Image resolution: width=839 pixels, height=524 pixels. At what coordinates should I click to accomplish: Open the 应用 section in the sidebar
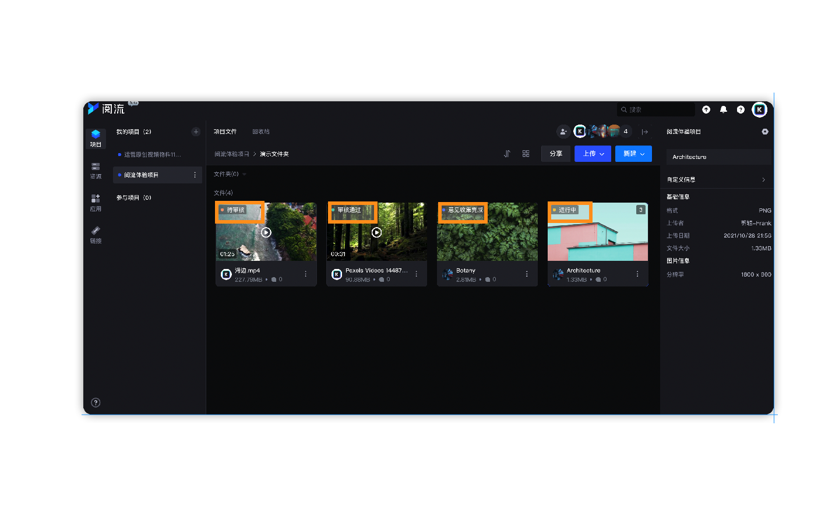(96, 203)
